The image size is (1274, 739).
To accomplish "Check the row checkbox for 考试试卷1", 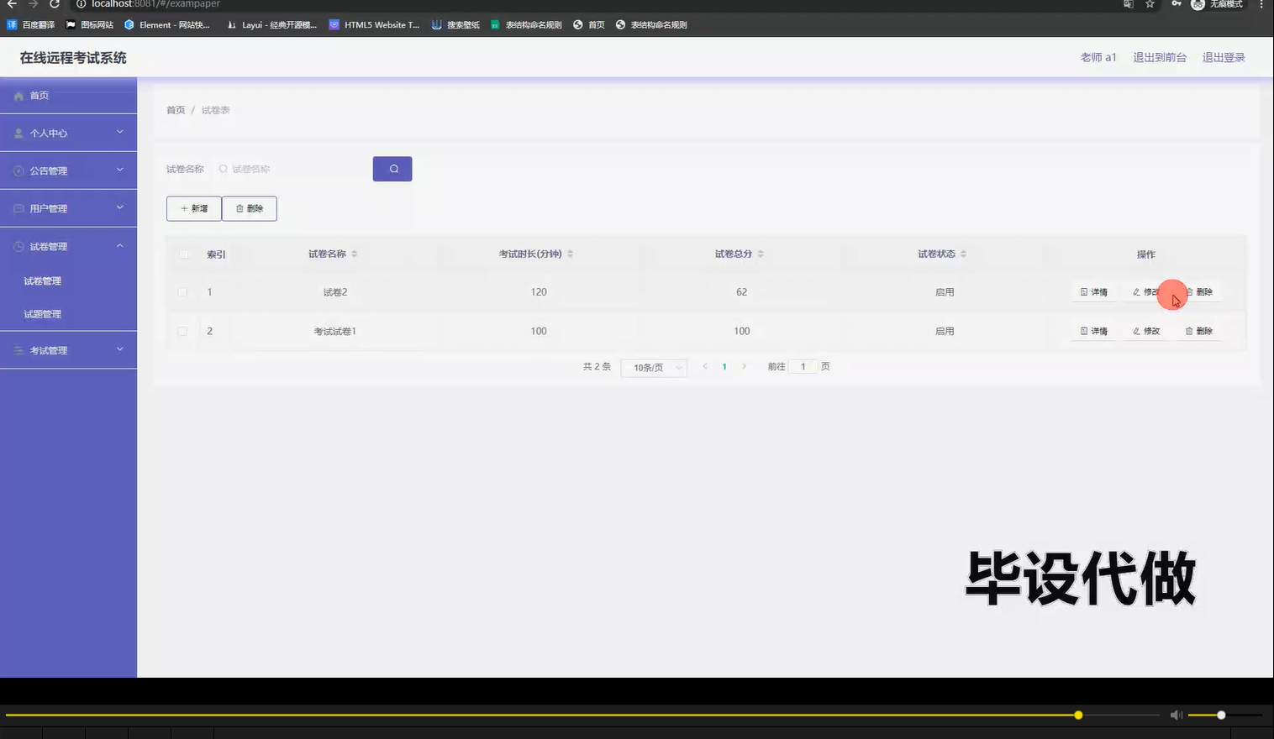I will pos(182,331).
